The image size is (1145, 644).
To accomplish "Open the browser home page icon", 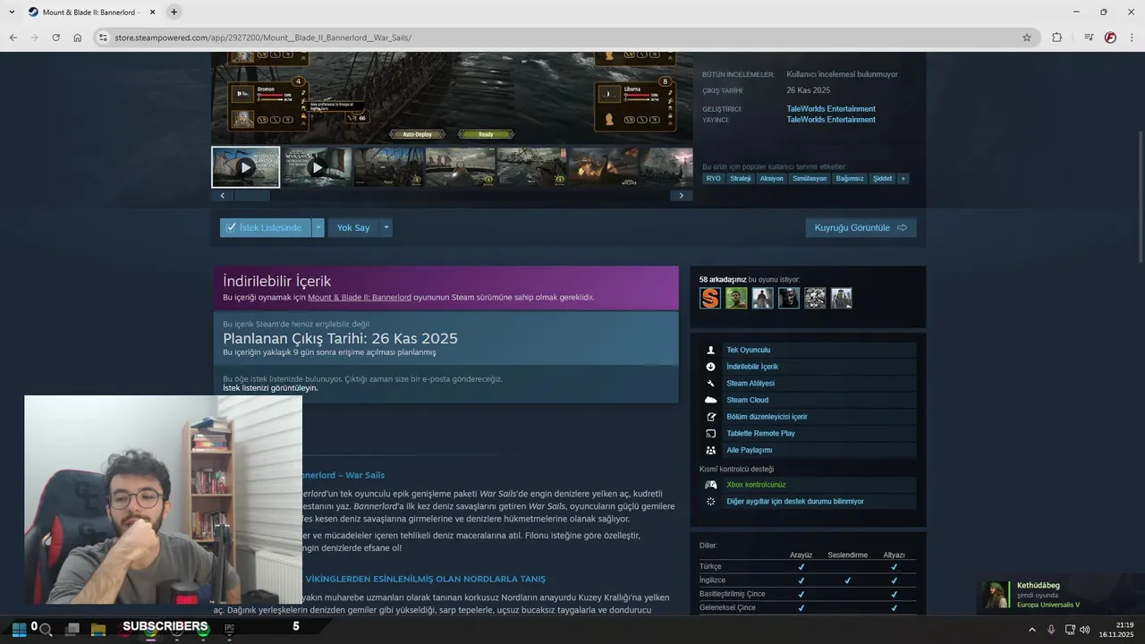I will coord(77,38).
